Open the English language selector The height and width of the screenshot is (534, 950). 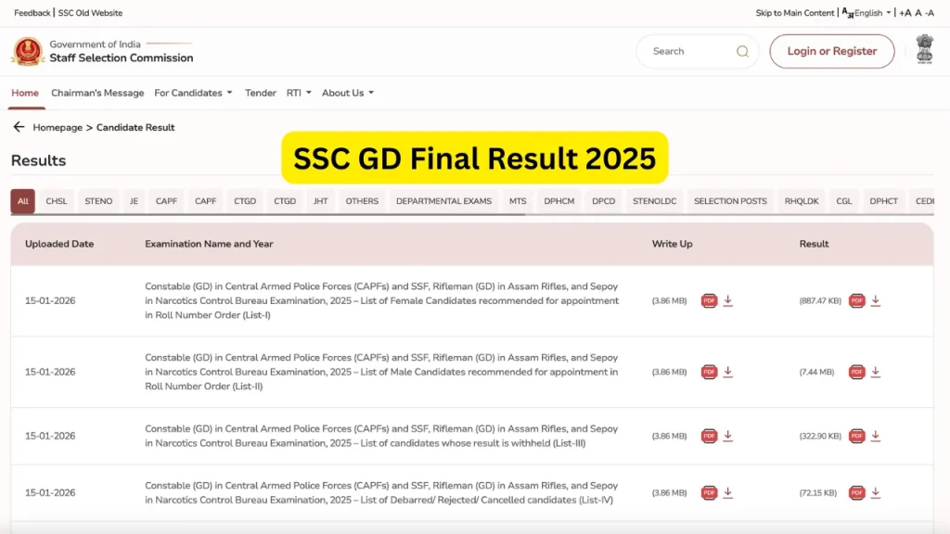click(x=871, y=13)
